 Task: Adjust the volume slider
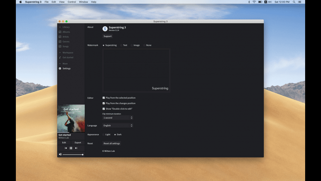point(73,154)
